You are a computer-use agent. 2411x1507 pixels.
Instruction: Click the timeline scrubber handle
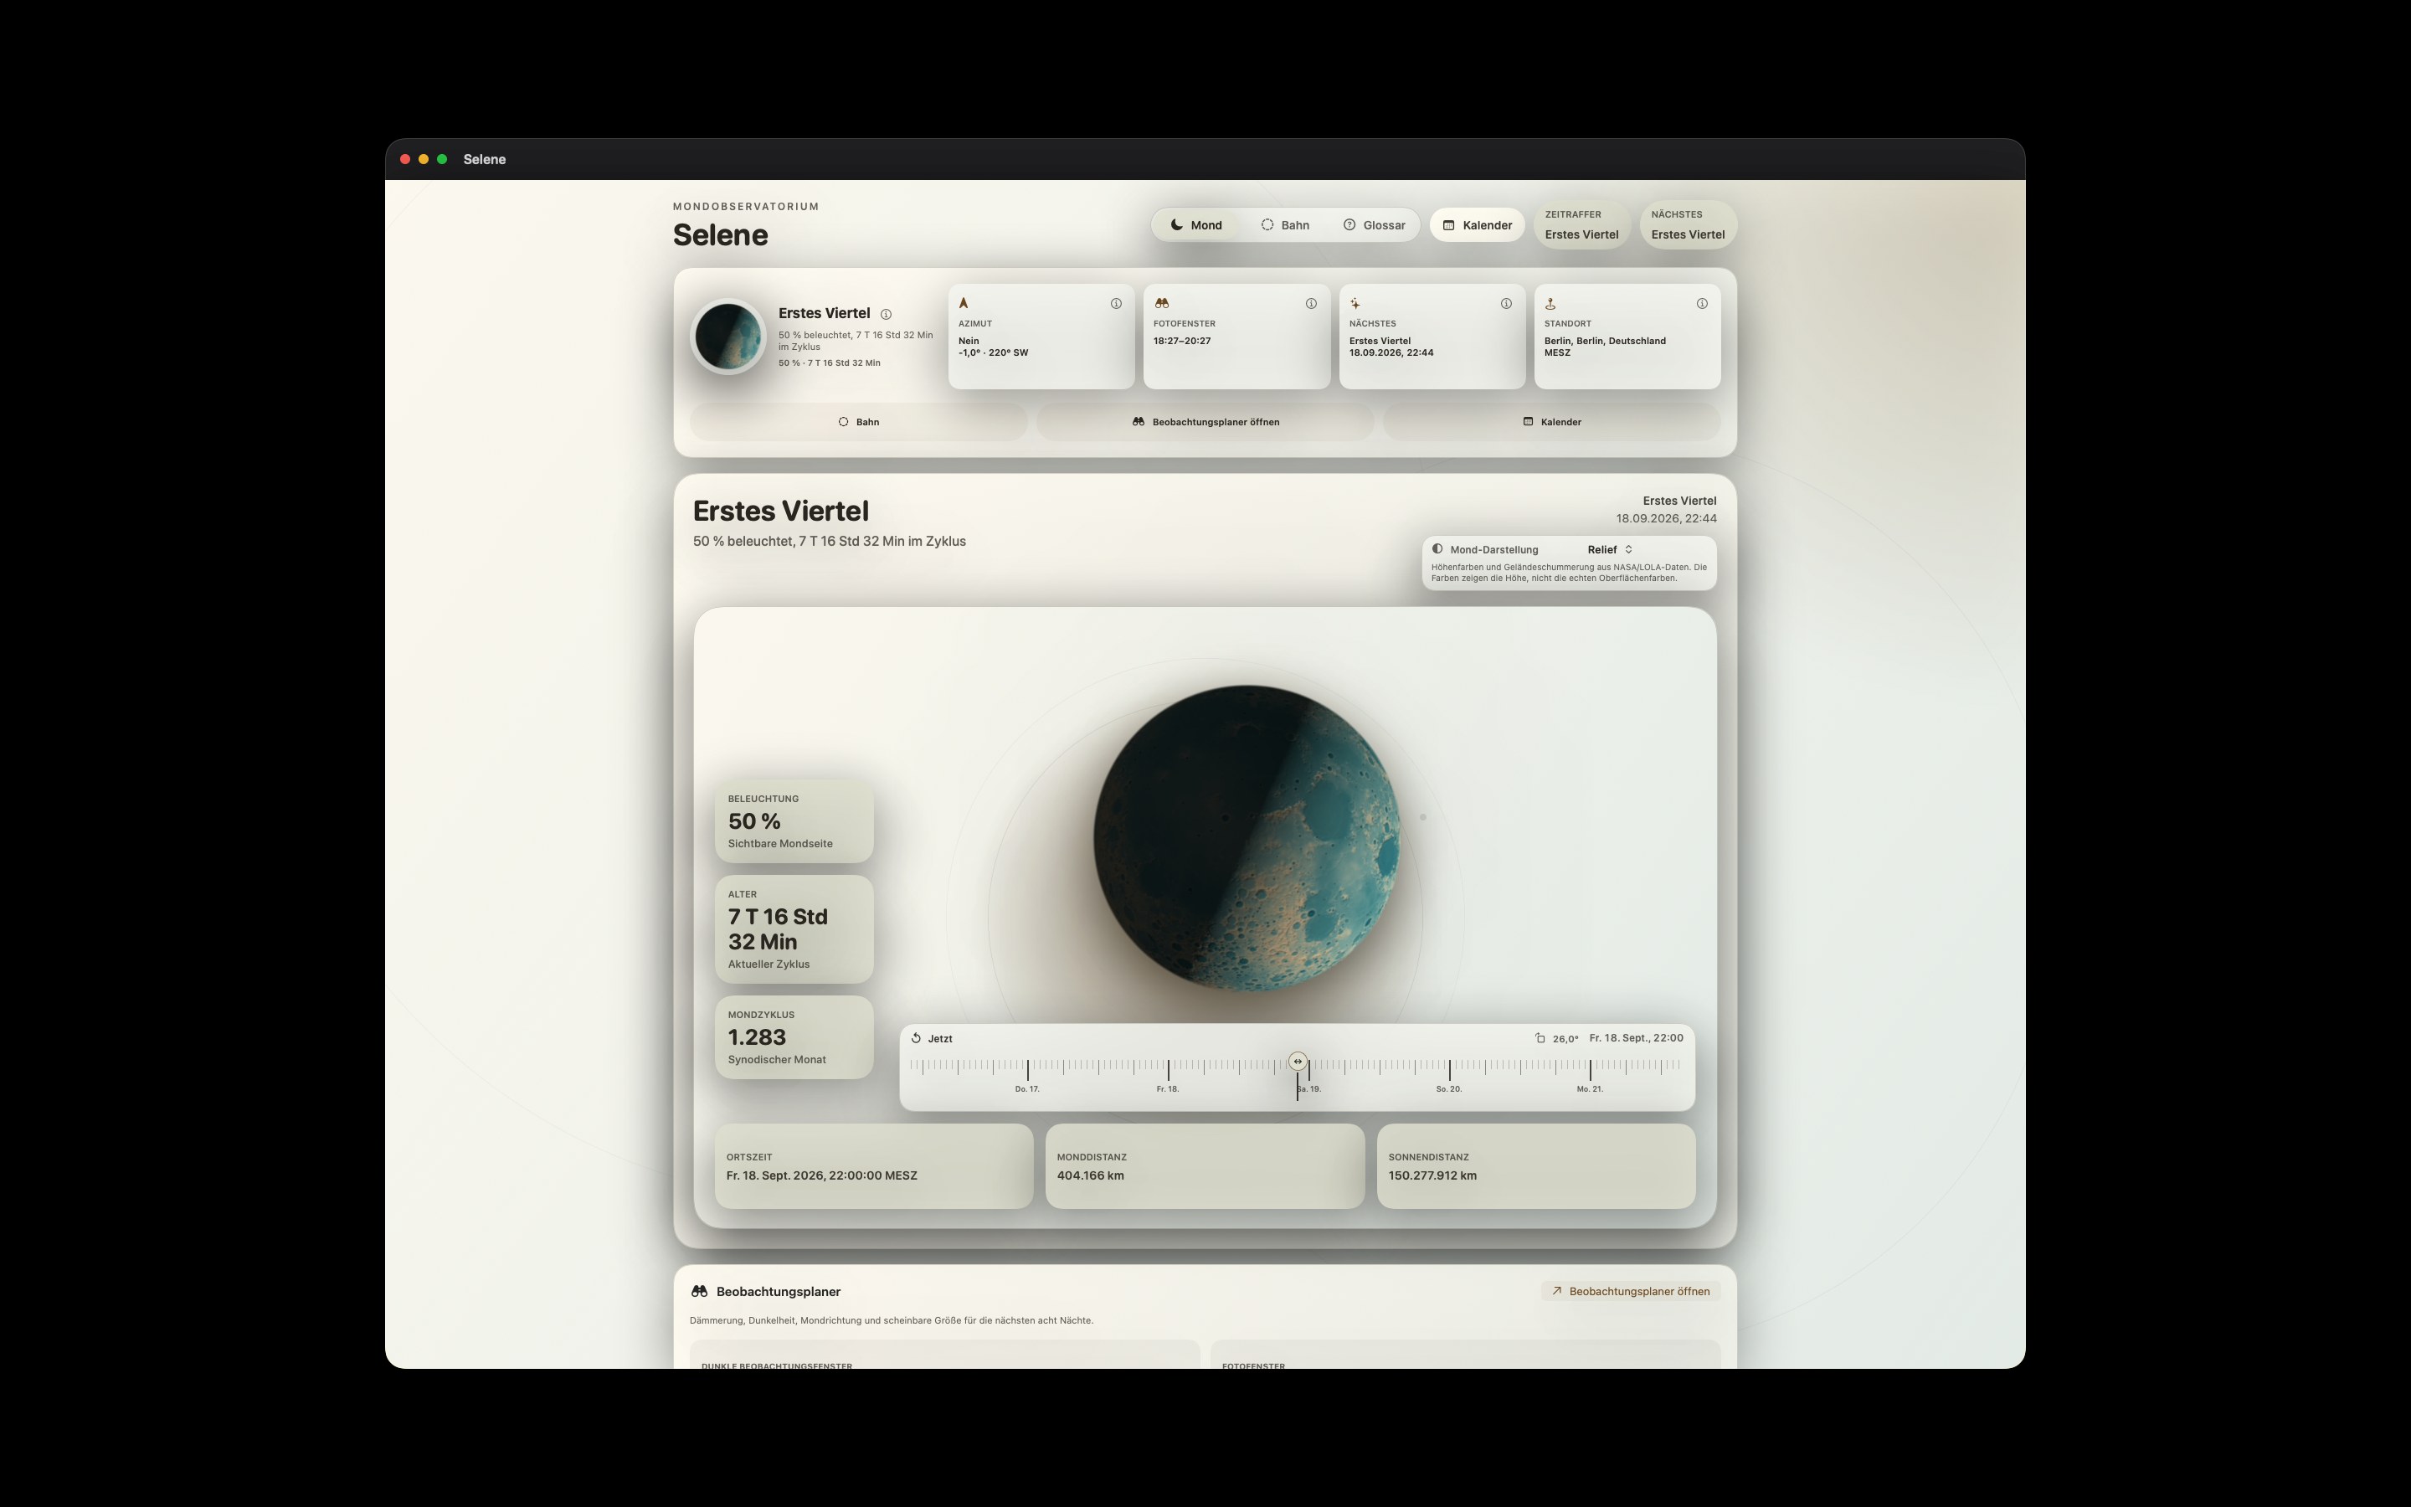coord(1297,1062)
